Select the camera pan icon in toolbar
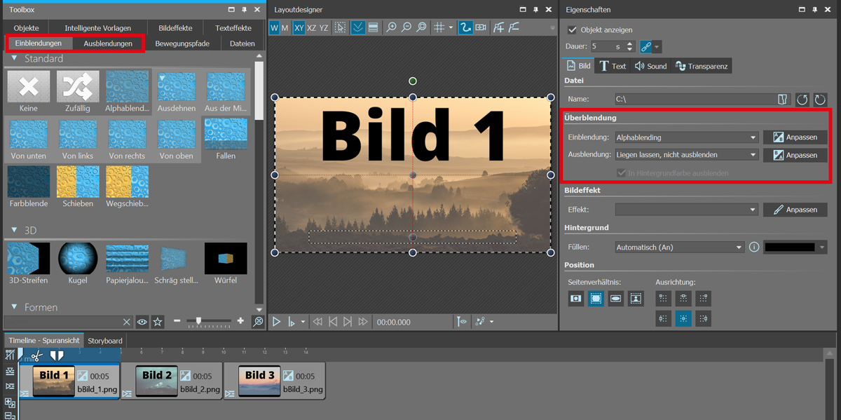This screenshot has width=841, height=420. coord(481,28)
